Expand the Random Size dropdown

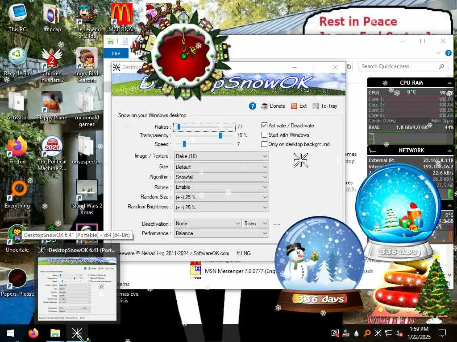click(221, 197)
